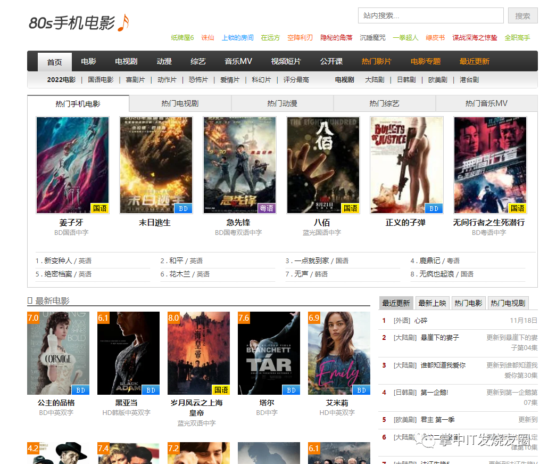The width and height of the screenshot is (548, 464).
Task: Switch to the 热门音乐MV tab
Action: [x=486, y=103]
